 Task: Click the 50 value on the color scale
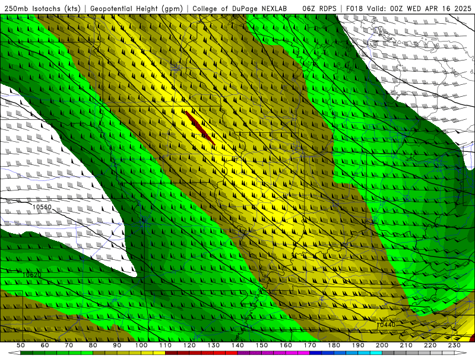(20, 345)
